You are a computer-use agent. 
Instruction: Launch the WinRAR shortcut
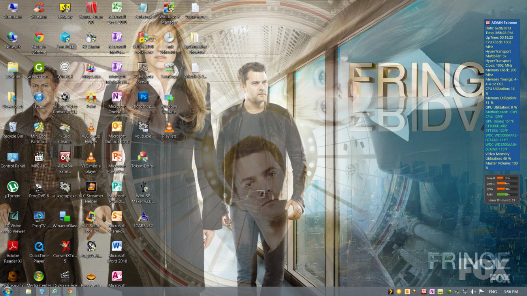[x=65, y=70]
